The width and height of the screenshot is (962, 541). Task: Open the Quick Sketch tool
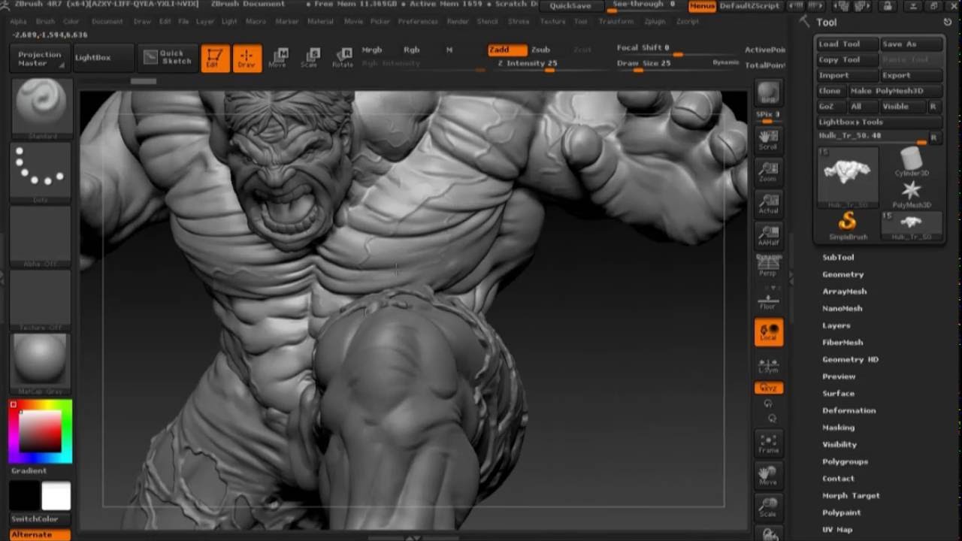click(x=169, y=57)
